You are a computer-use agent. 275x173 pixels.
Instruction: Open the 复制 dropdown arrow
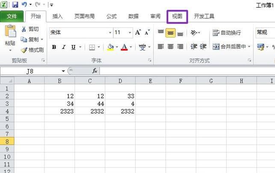[x=42, y=39]
